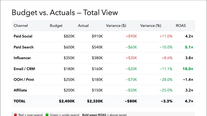Screen dimensions: 207x116
Task: Click the −28.0% variance percentage
Action: click(166, 80)
